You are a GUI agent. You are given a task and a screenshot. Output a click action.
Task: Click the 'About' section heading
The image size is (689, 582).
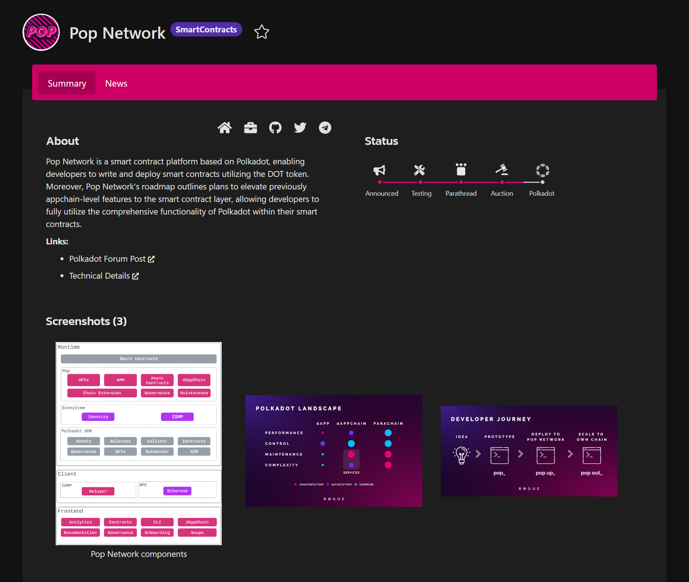coord(62,141)
